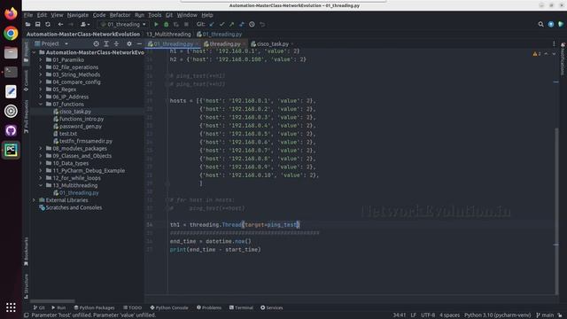Viewport: 567px width, 319px height.
Task: Expand the 09_Classes_and_Objects folder
Action: pyautogui.click(x=41, y=156)
